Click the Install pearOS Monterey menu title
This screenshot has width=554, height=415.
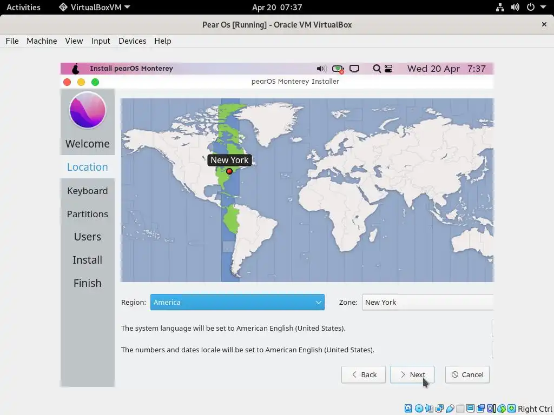[x=131, y=69]
